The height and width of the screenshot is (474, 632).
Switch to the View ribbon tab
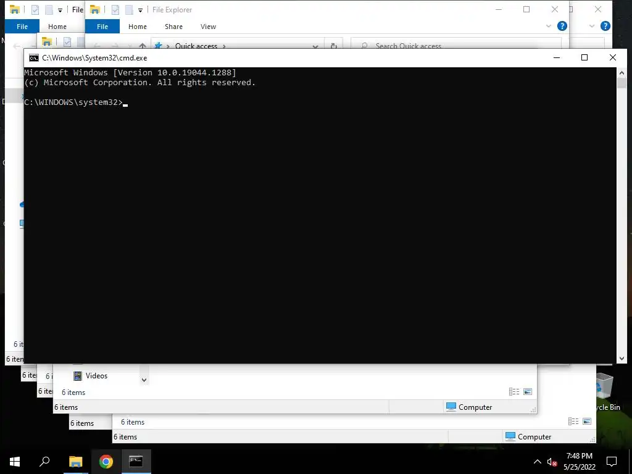[x=208, y=27]
